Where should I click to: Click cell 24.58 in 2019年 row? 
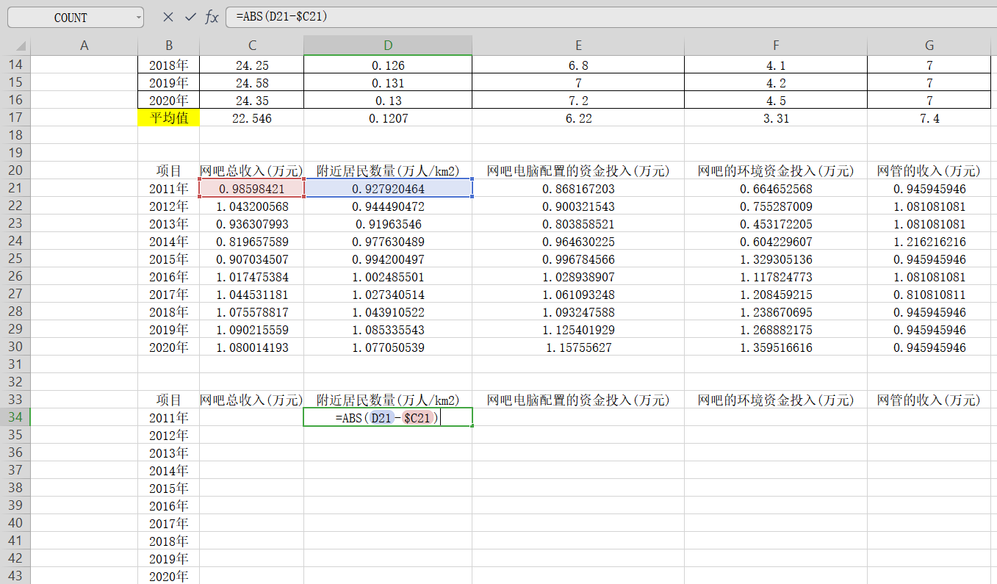pyautogui.click(x=251, y=82)
